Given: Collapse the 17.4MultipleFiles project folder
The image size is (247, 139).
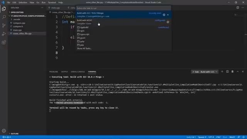Looking at the screenshot, I should pyautogui.click(x=27, y=16).
